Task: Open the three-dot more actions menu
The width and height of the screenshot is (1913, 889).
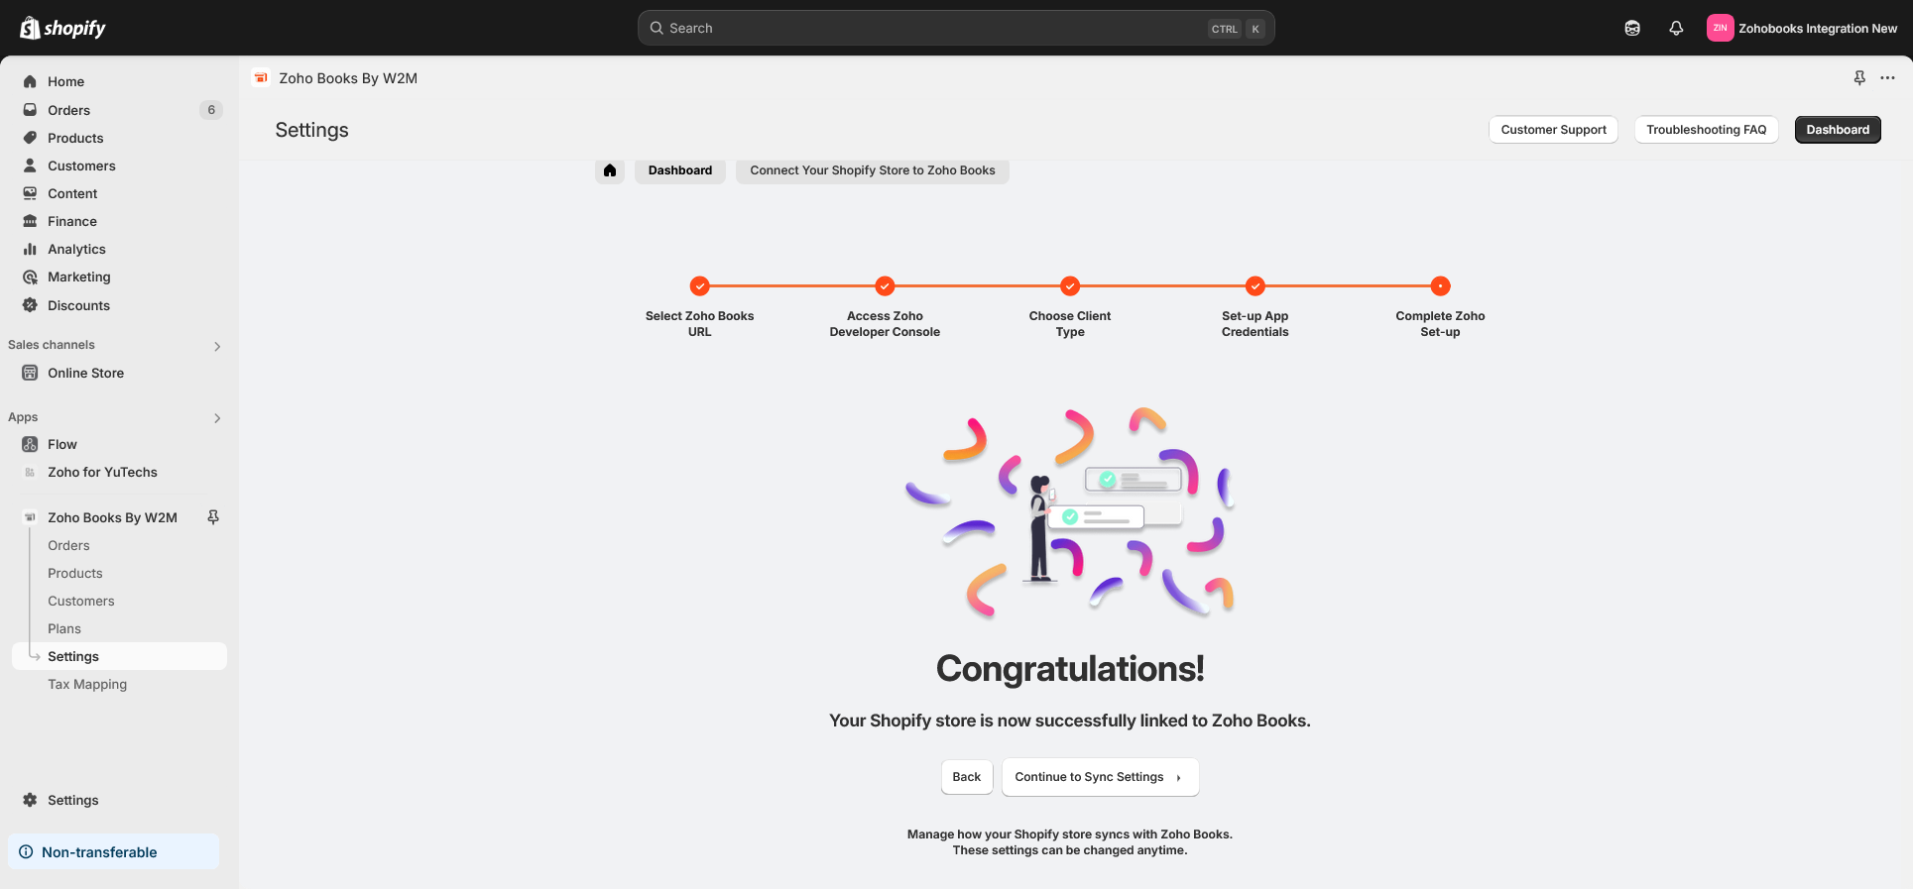Action: 1887,78
